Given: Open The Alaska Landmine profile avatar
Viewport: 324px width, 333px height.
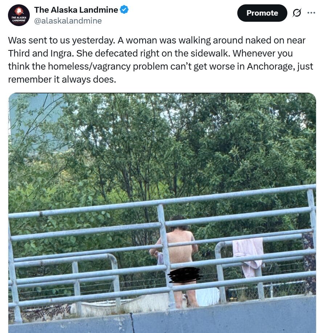Looking at the screenshot, I should [19, 15].
